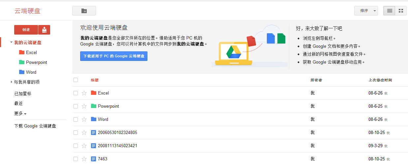Image resolution: width=408 pixels, height=165 pixels.
Task: Check the Excel row checkbox
Action: tap(76, 93)
